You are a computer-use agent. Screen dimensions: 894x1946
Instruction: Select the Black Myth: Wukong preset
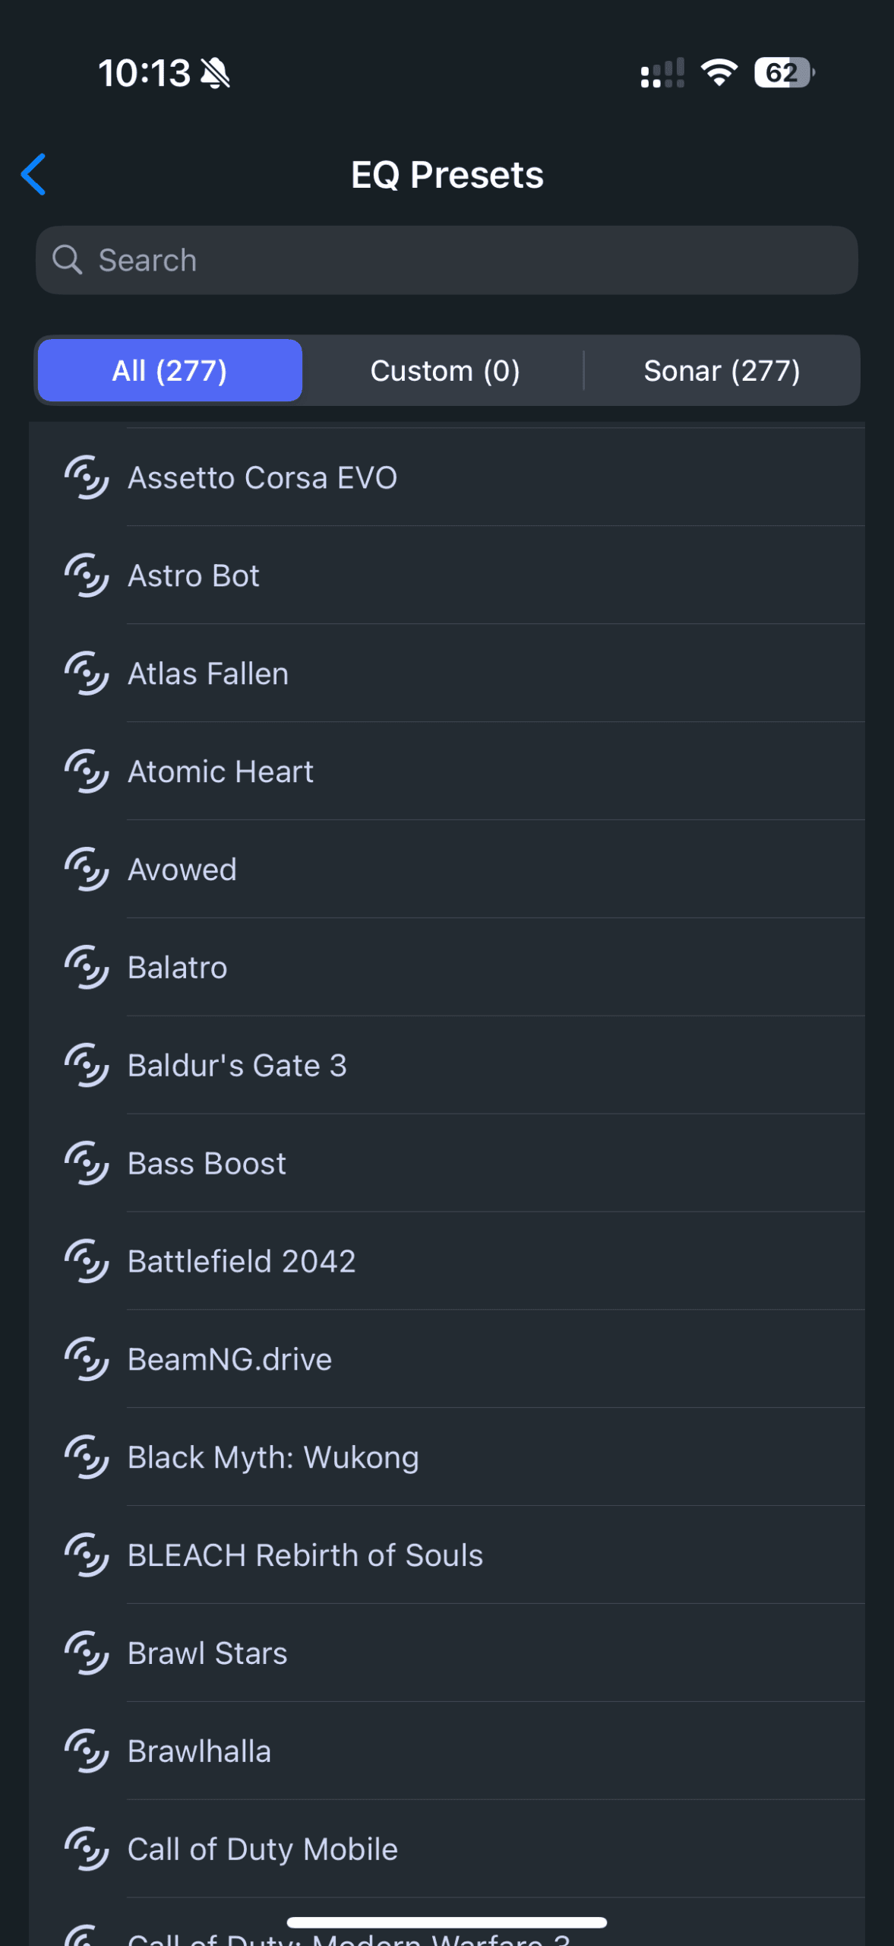coord(447,1457)
